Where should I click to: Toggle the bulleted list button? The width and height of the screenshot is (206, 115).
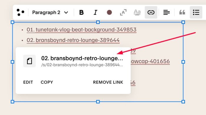[x=196, y=12]
